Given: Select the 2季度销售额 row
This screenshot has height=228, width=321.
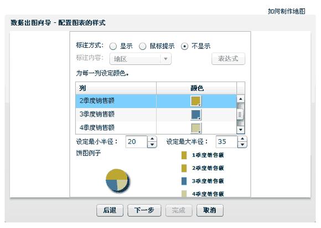Looking at the screenshot, I should click(x=156, y=101).
